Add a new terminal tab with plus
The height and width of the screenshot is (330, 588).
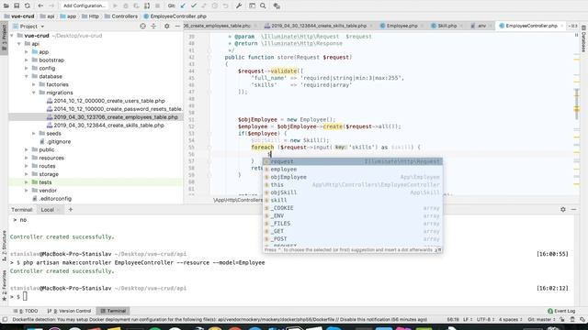pos(70,210)
